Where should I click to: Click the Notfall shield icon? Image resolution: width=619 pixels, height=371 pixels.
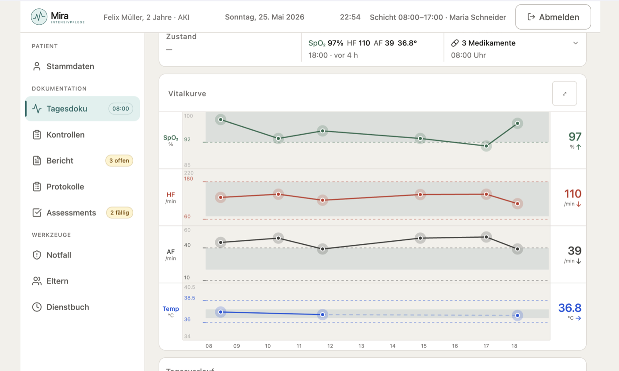pos(37,255)
